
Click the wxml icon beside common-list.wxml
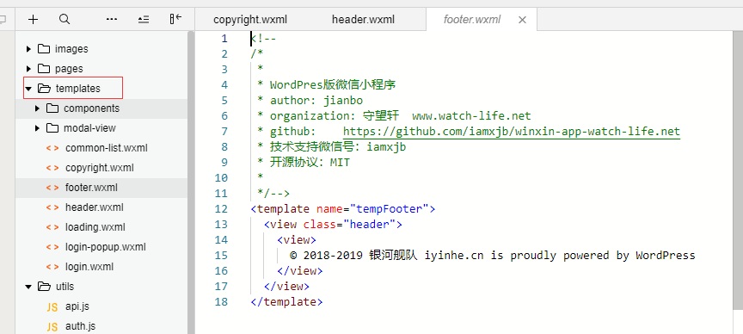(52, 148)
